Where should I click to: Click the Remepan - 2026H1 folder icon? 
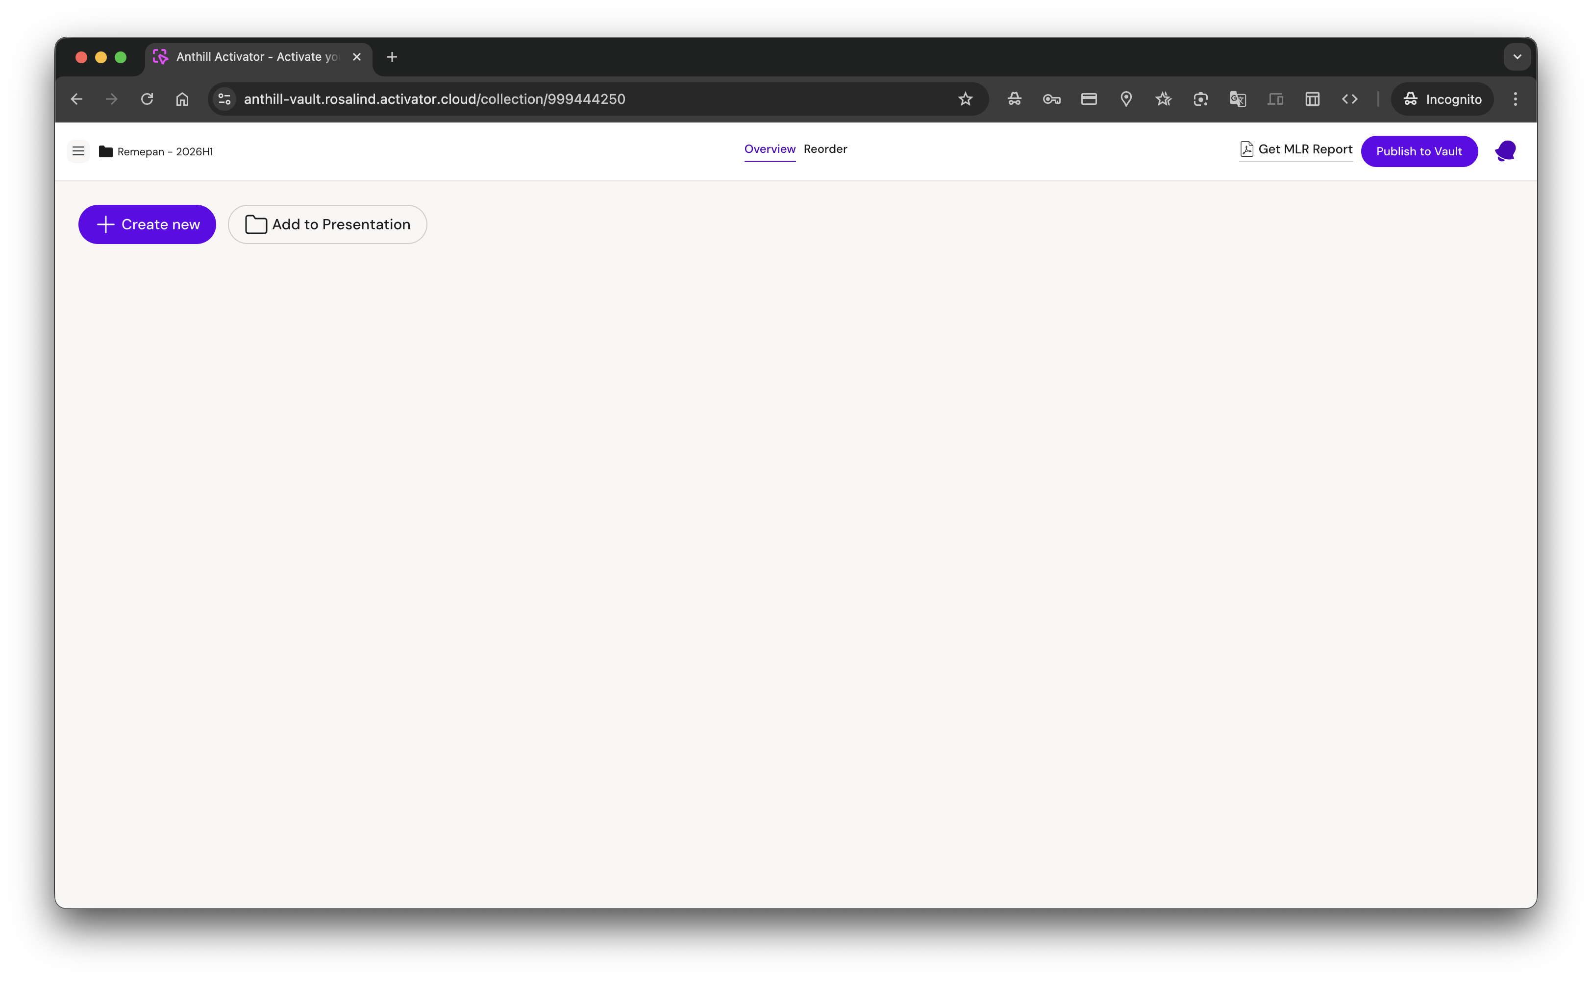tap(106, 151)
